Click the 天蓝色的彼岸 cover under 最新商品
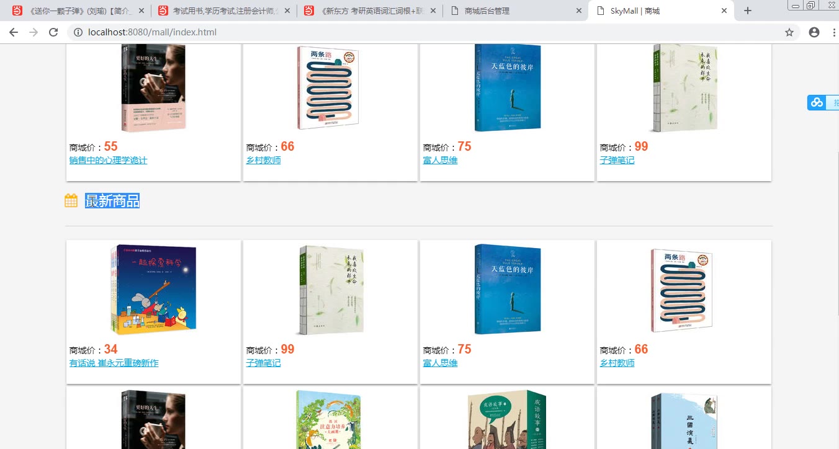The image size is (839, 449). (x=508, y=290)
